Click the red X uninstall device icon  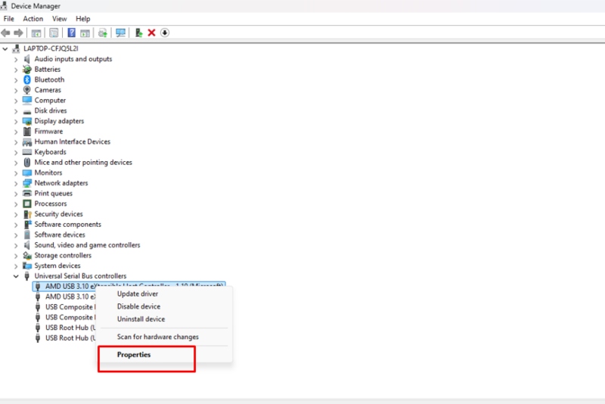click(x=151, y=33)
